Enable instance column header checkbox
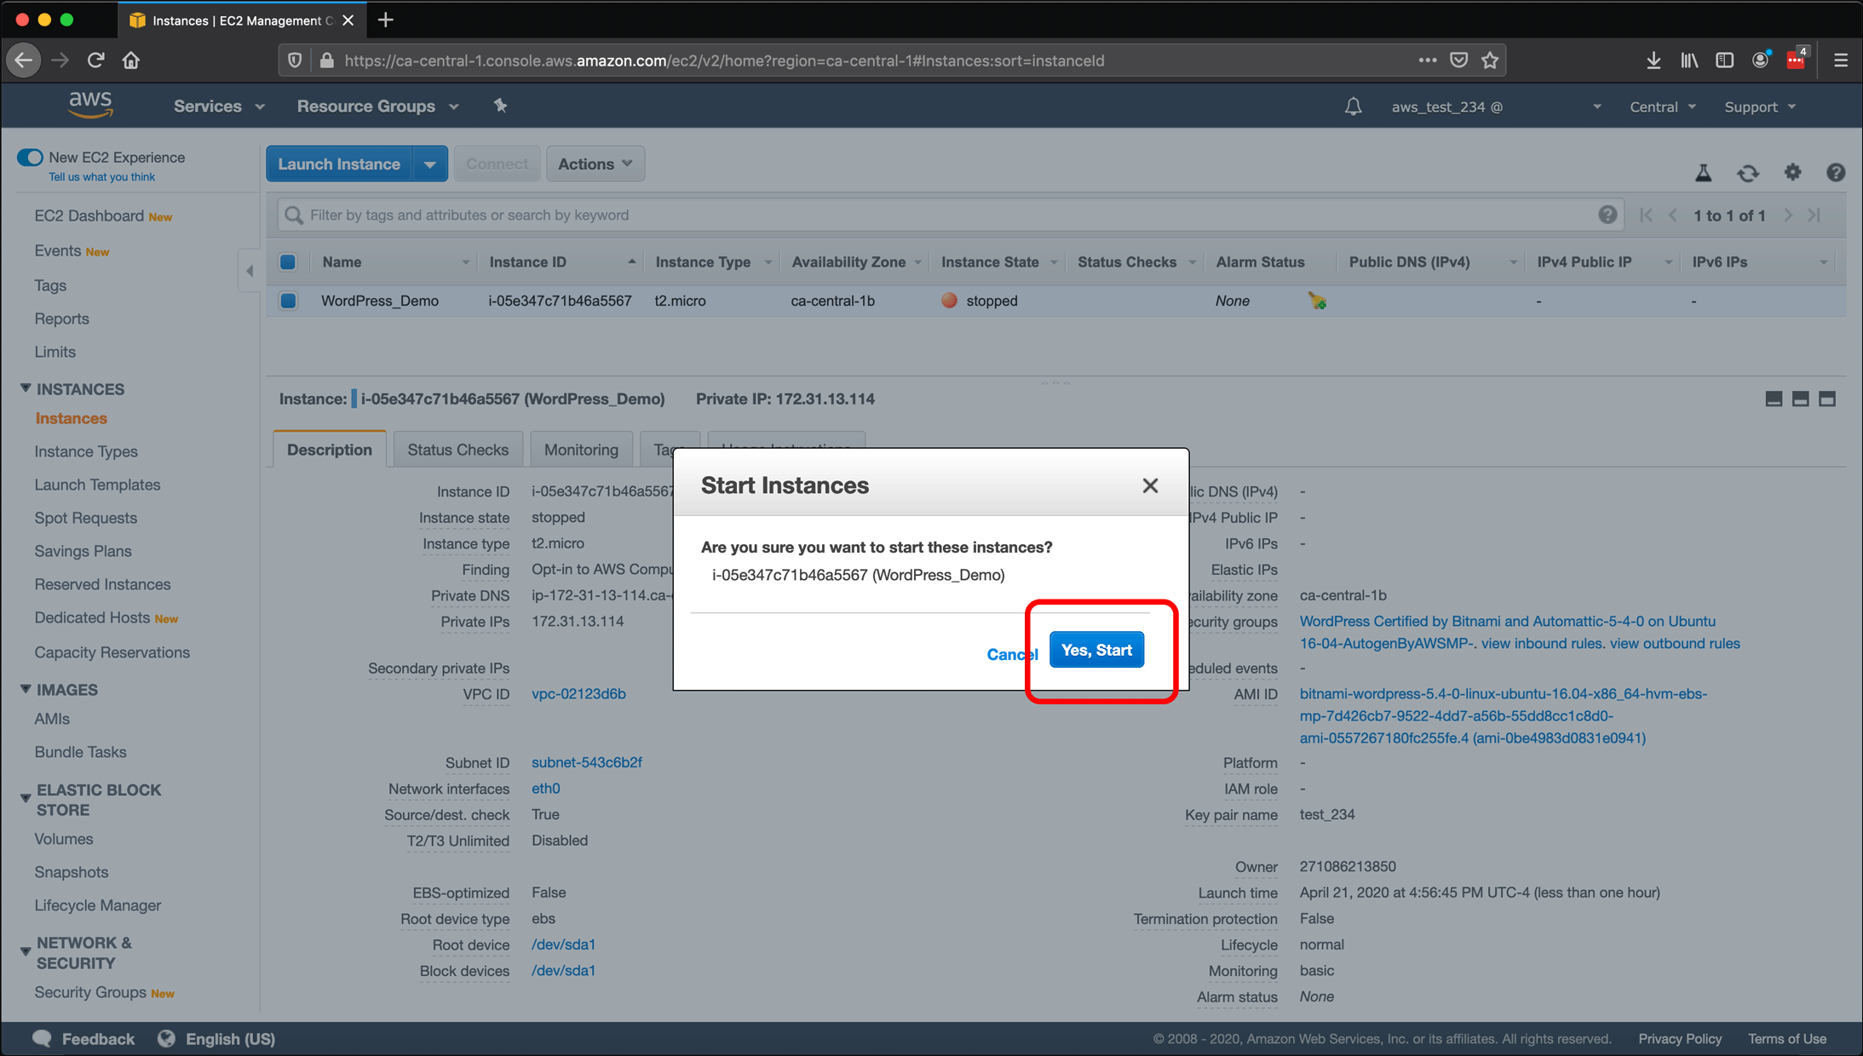Viewport: 1863px width, 1056px height. coord(288,262)
